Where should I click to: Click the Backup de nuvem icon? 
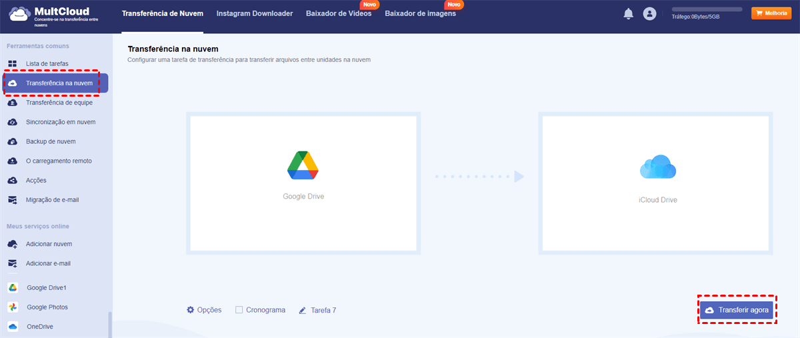click(12, 141)
